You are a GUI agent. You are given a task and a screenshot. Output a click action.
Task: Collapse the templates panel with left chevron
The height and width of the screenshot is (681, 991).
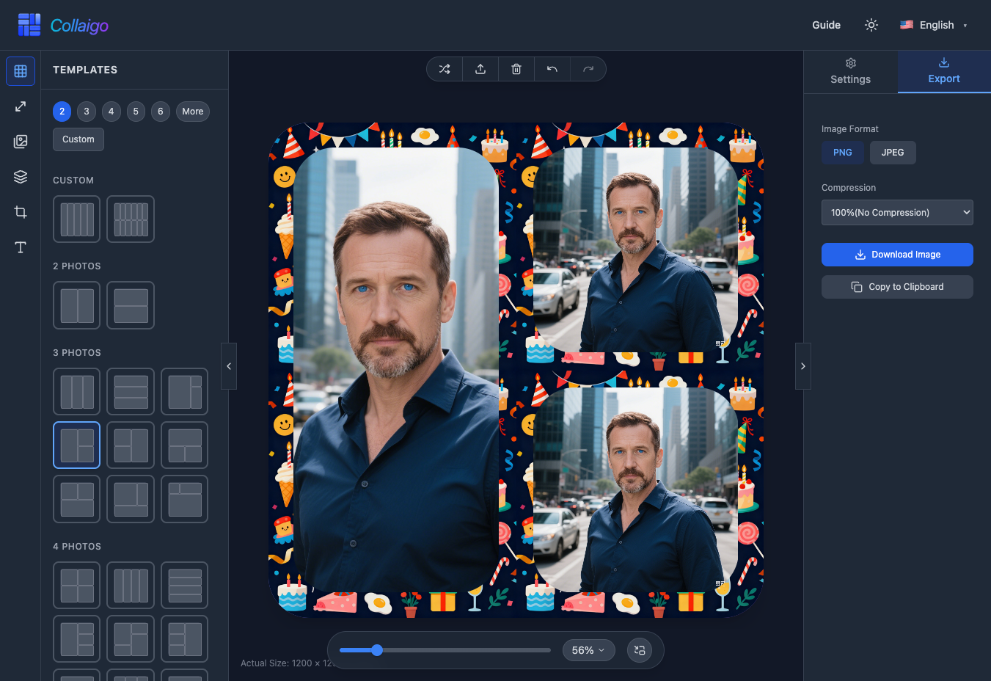coord(229,366)
